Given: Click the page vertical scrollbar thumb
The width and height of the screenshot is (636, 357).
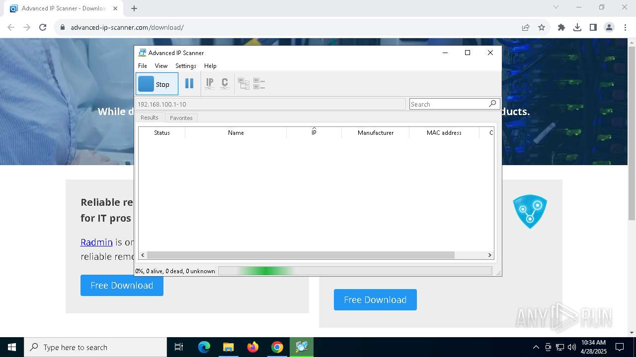Looking at the screenshot, I should [x=632, y=134].
